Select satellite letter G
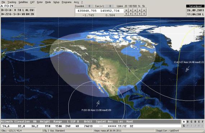 [184, 126]
